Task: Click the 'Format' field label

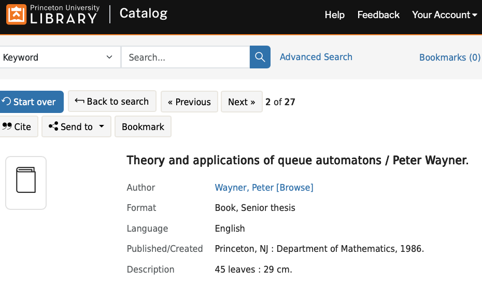Action: (141, 208)
